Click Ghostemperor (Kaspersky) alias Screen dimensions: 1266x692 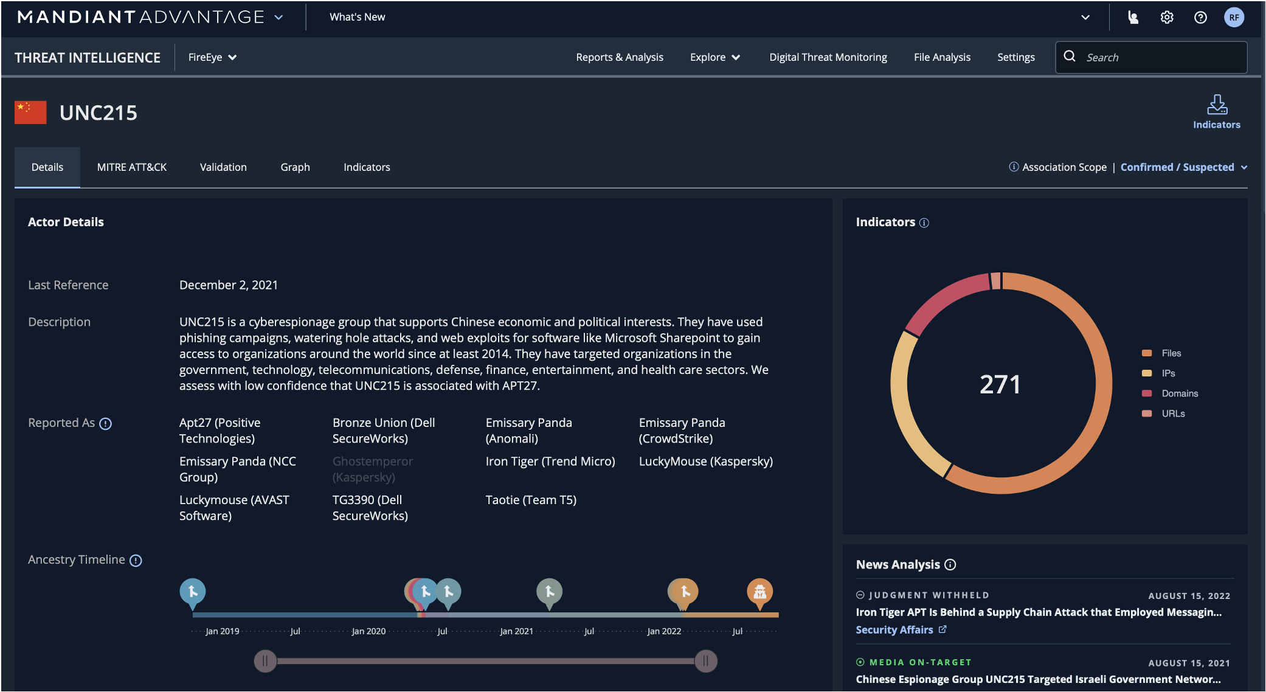[x=373, y=469]
